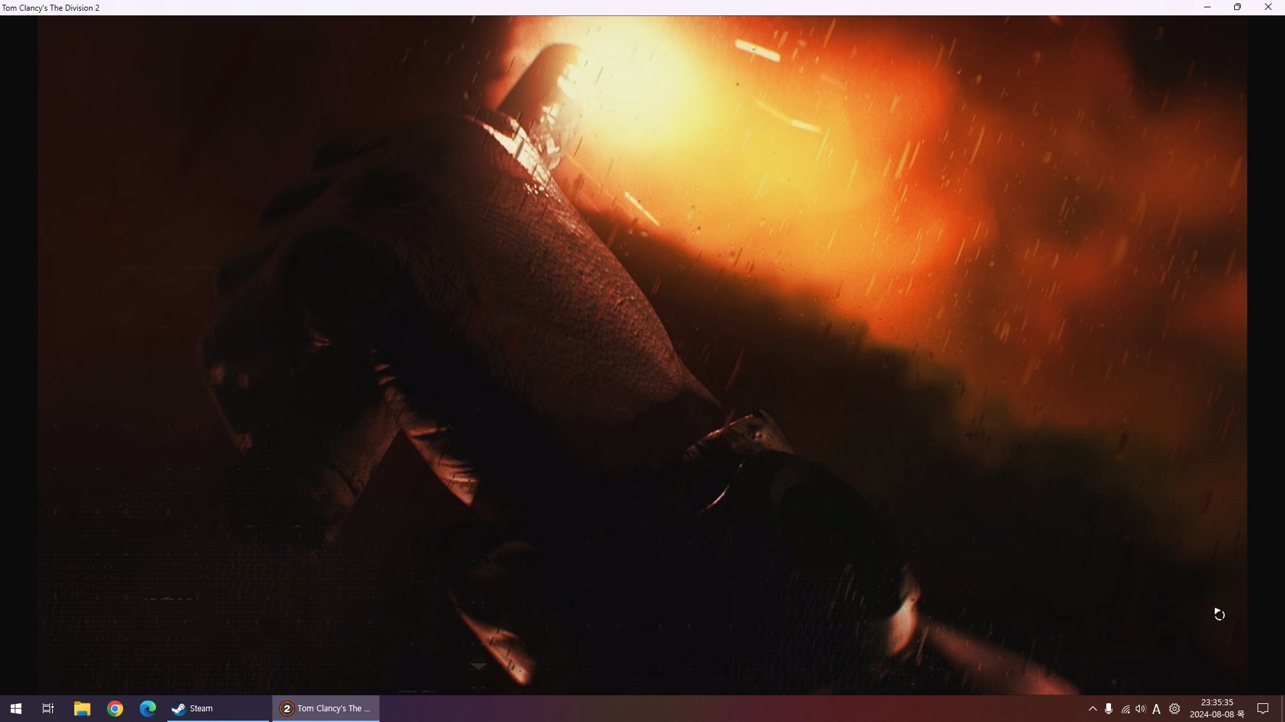The width and height of the screenshot is (1285, 722).
Task: Expand the hidden system tray icons
Action: [x=1092, y=709]
